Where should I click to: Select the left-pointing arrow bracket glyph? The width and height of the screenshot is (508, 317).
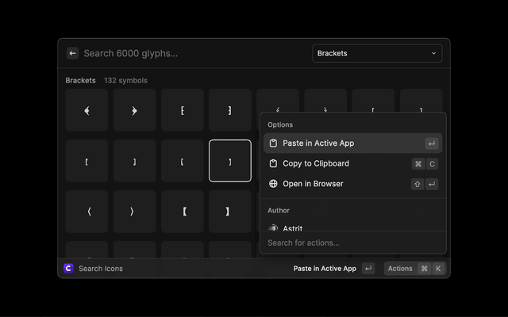coord(87,110)
